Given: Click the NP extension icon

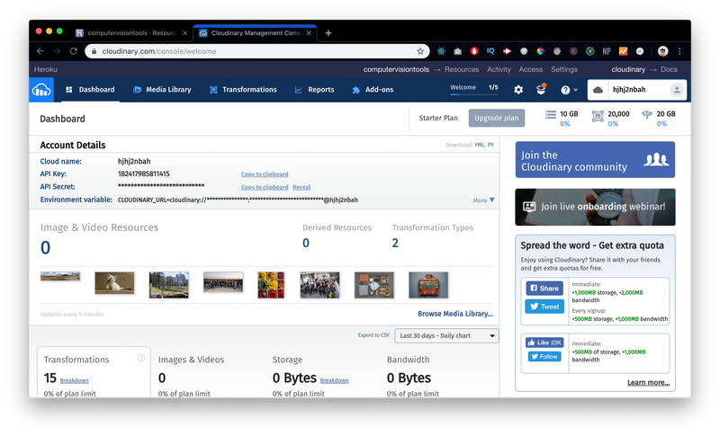Looking at the screenshot, I should coord(607,51).
